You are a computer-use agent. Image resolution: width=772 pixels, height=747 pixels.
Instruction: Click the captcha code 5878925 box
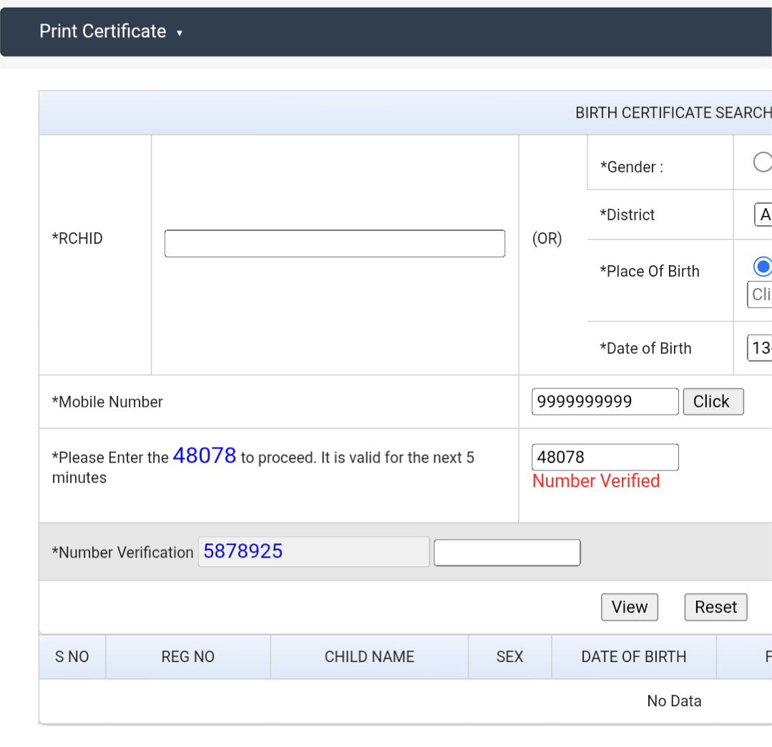[x=313, y=552]
